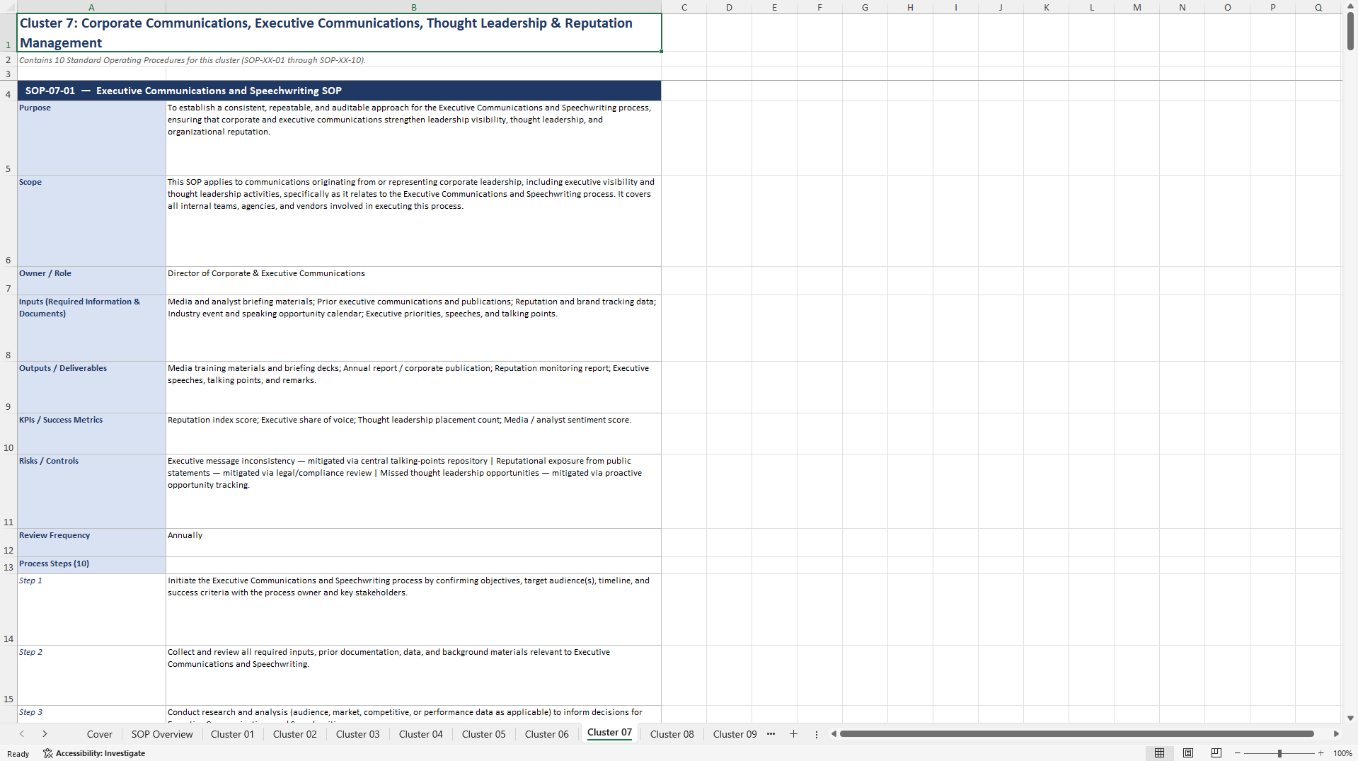Screen dimensions: 1358x761
Task: Switch to Cluster 04 sheet
Action: click(x=420, y=734)
